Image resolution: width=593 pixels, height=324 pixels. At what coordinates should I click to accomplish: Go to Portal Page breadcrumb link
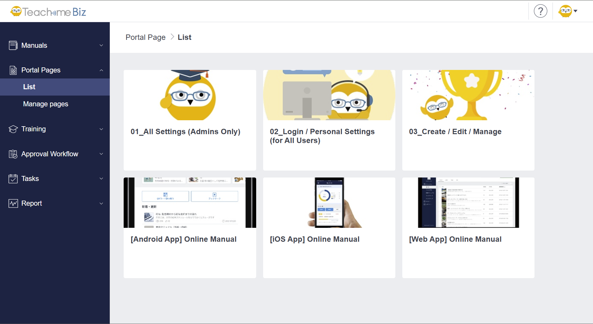145,37
